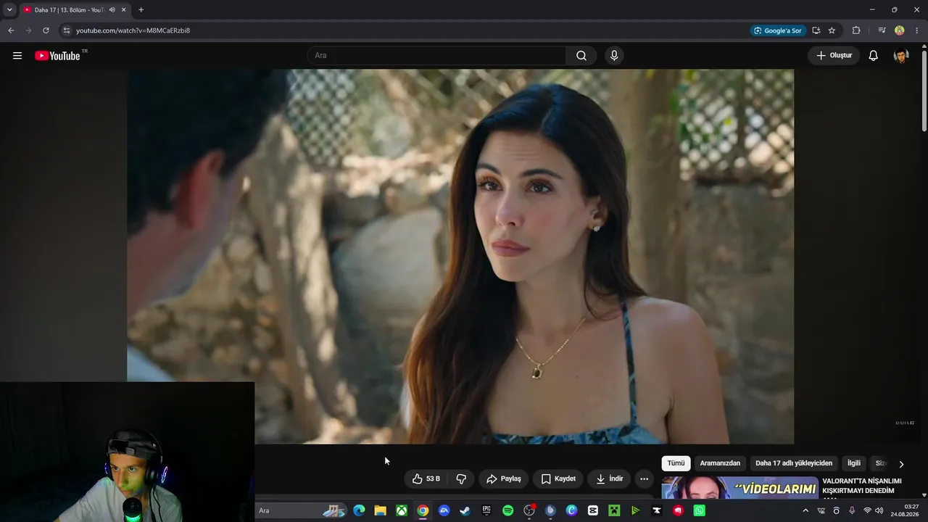928x522 pixels.
Task: Open Microsoft Edge from taskbar
Action: pos(359,510)
